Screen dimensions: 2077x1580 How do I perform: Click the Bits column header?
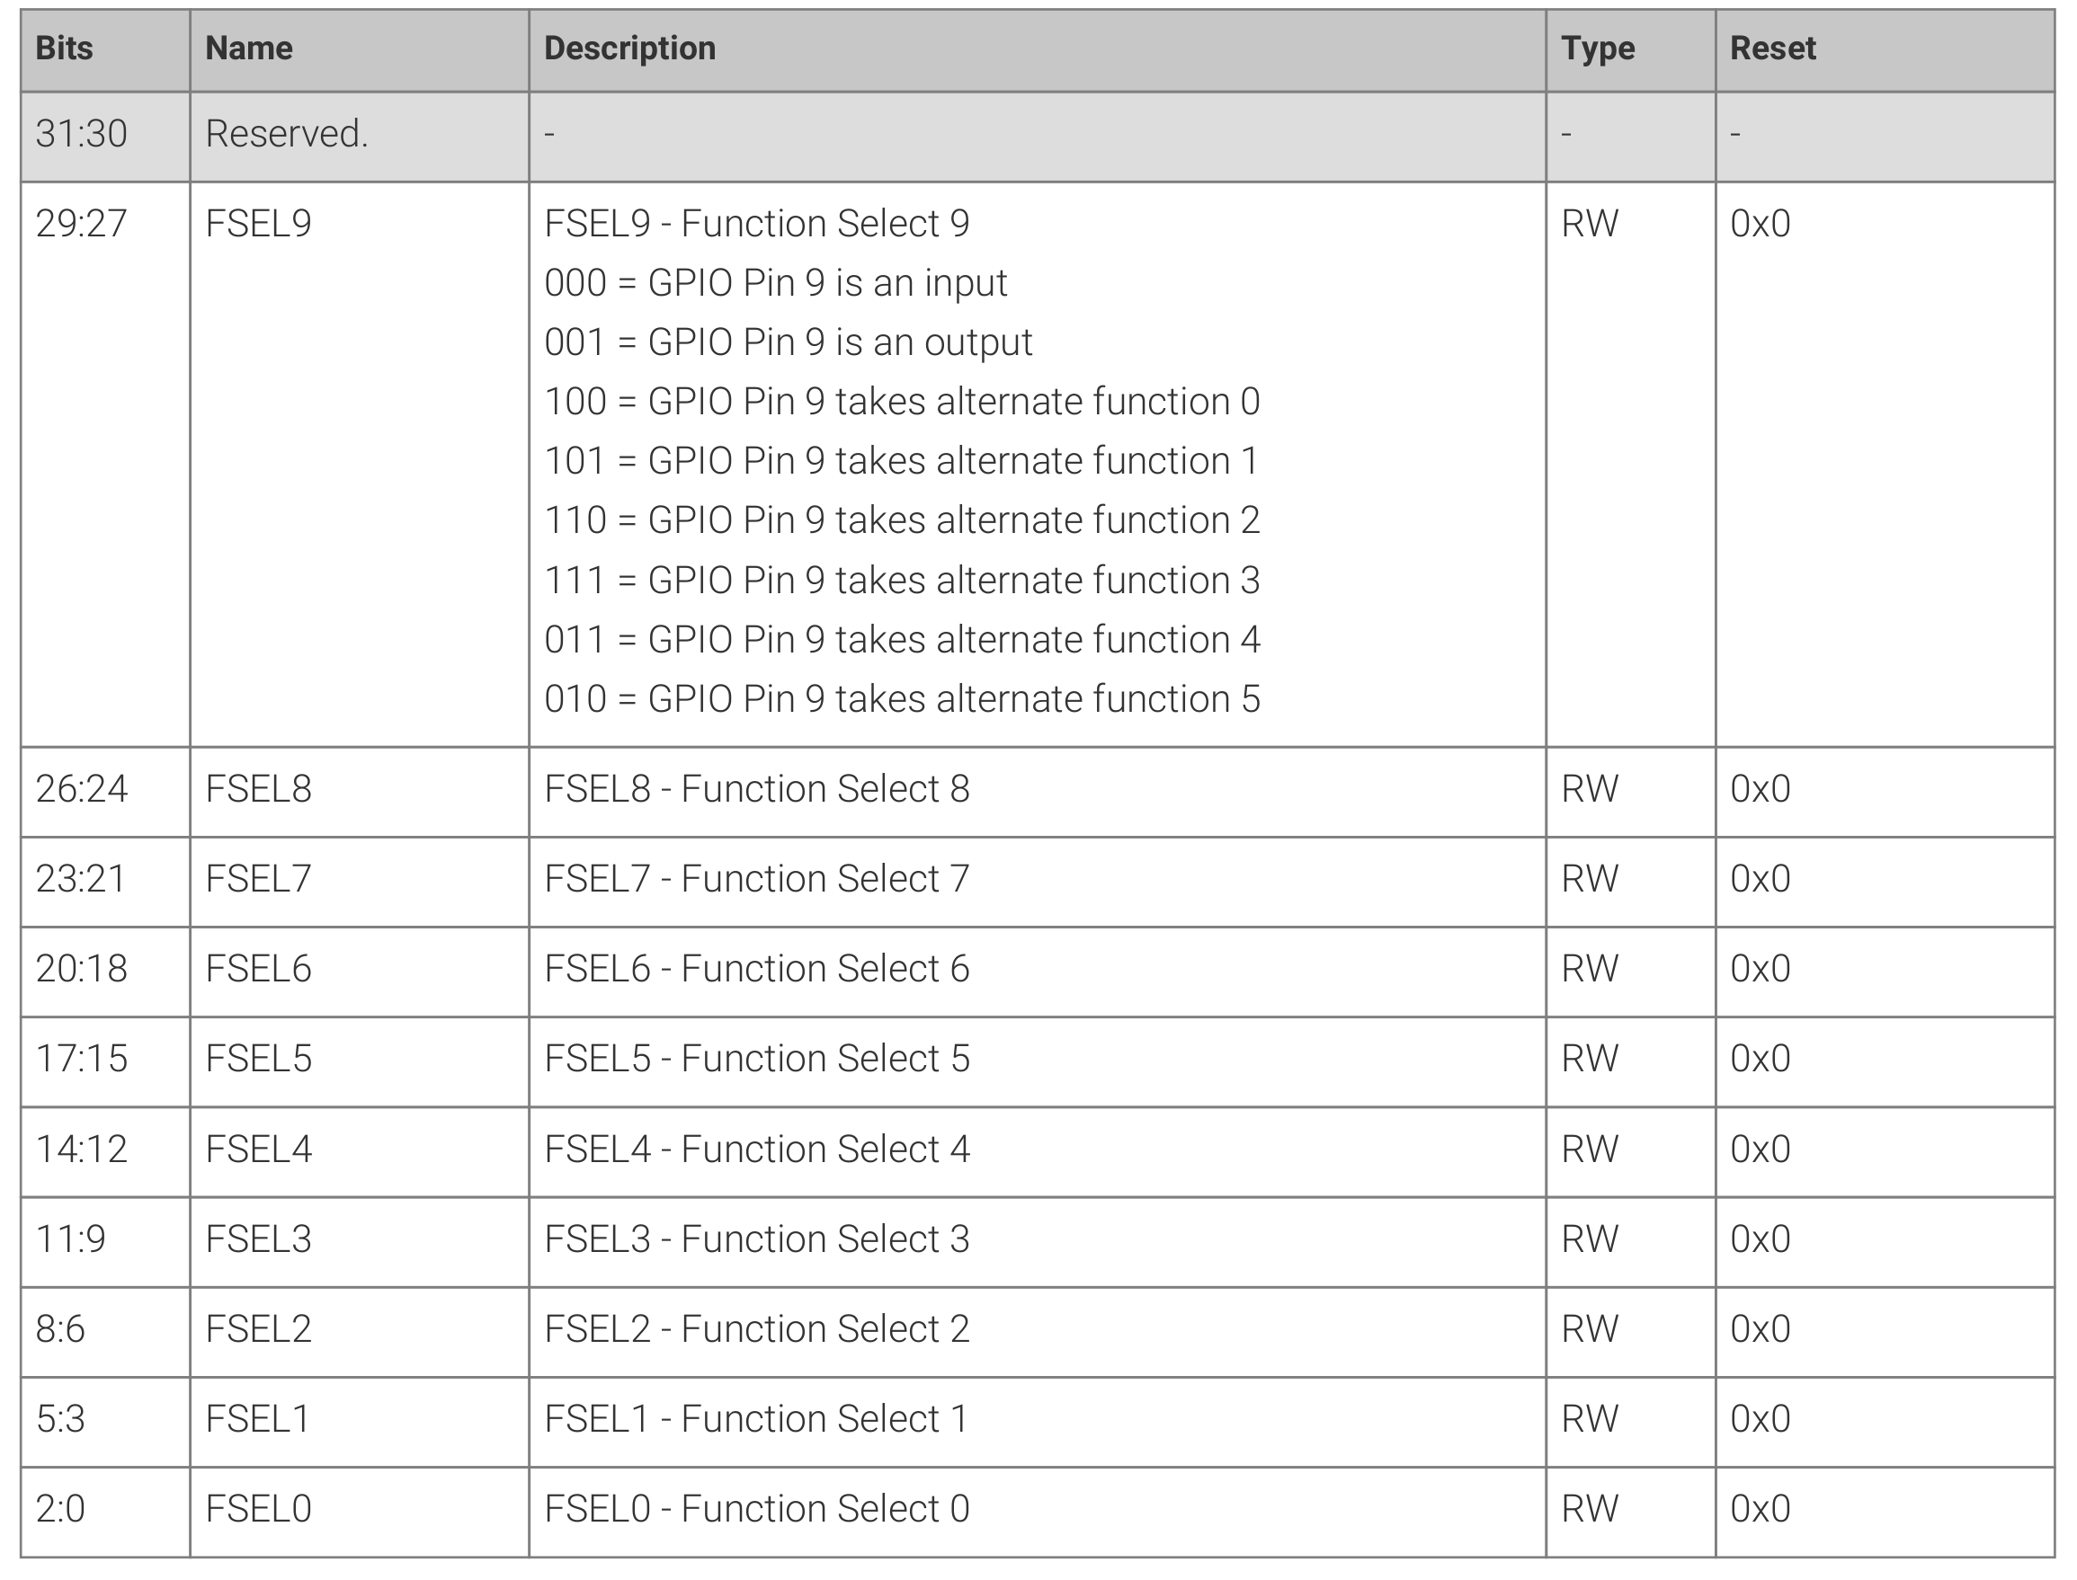pyautogui.click(x=64, y=49)
